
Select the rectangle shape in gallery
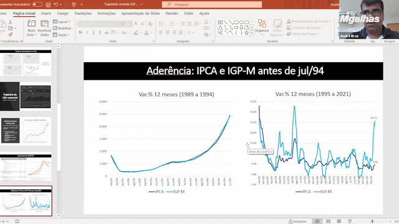(236, 22)
